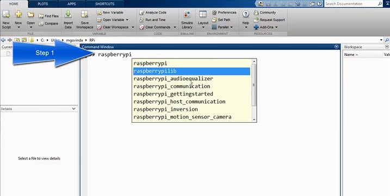Switch to the HOME tab
Viewport: 390px width, 196px height.
point(14,4)
